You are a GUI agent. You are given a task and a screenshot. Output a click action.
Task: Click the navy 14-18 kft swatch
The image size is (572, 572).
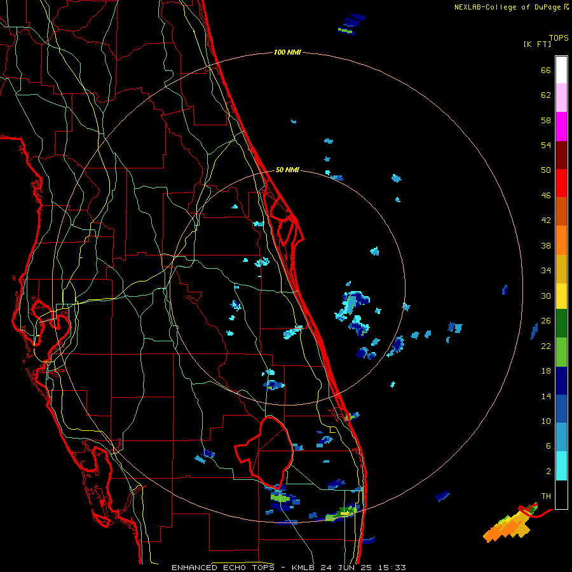coord(561,381)
